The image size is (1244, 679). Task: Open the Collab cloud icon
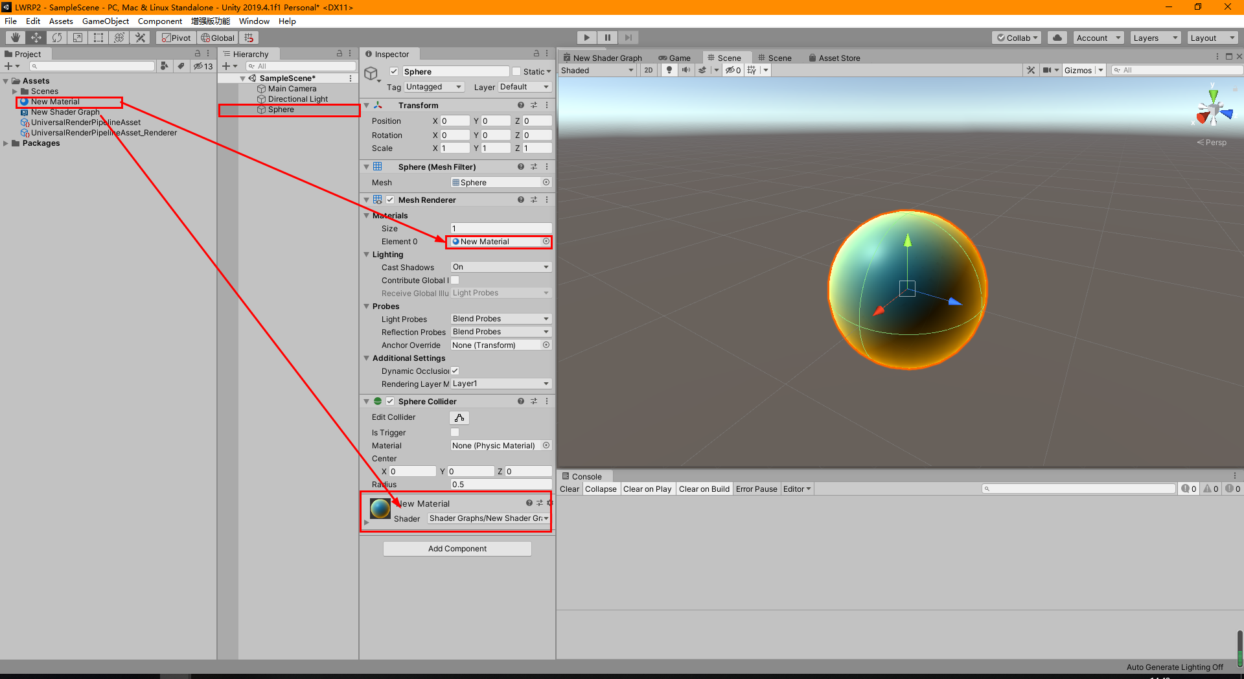pos(1057,37)
